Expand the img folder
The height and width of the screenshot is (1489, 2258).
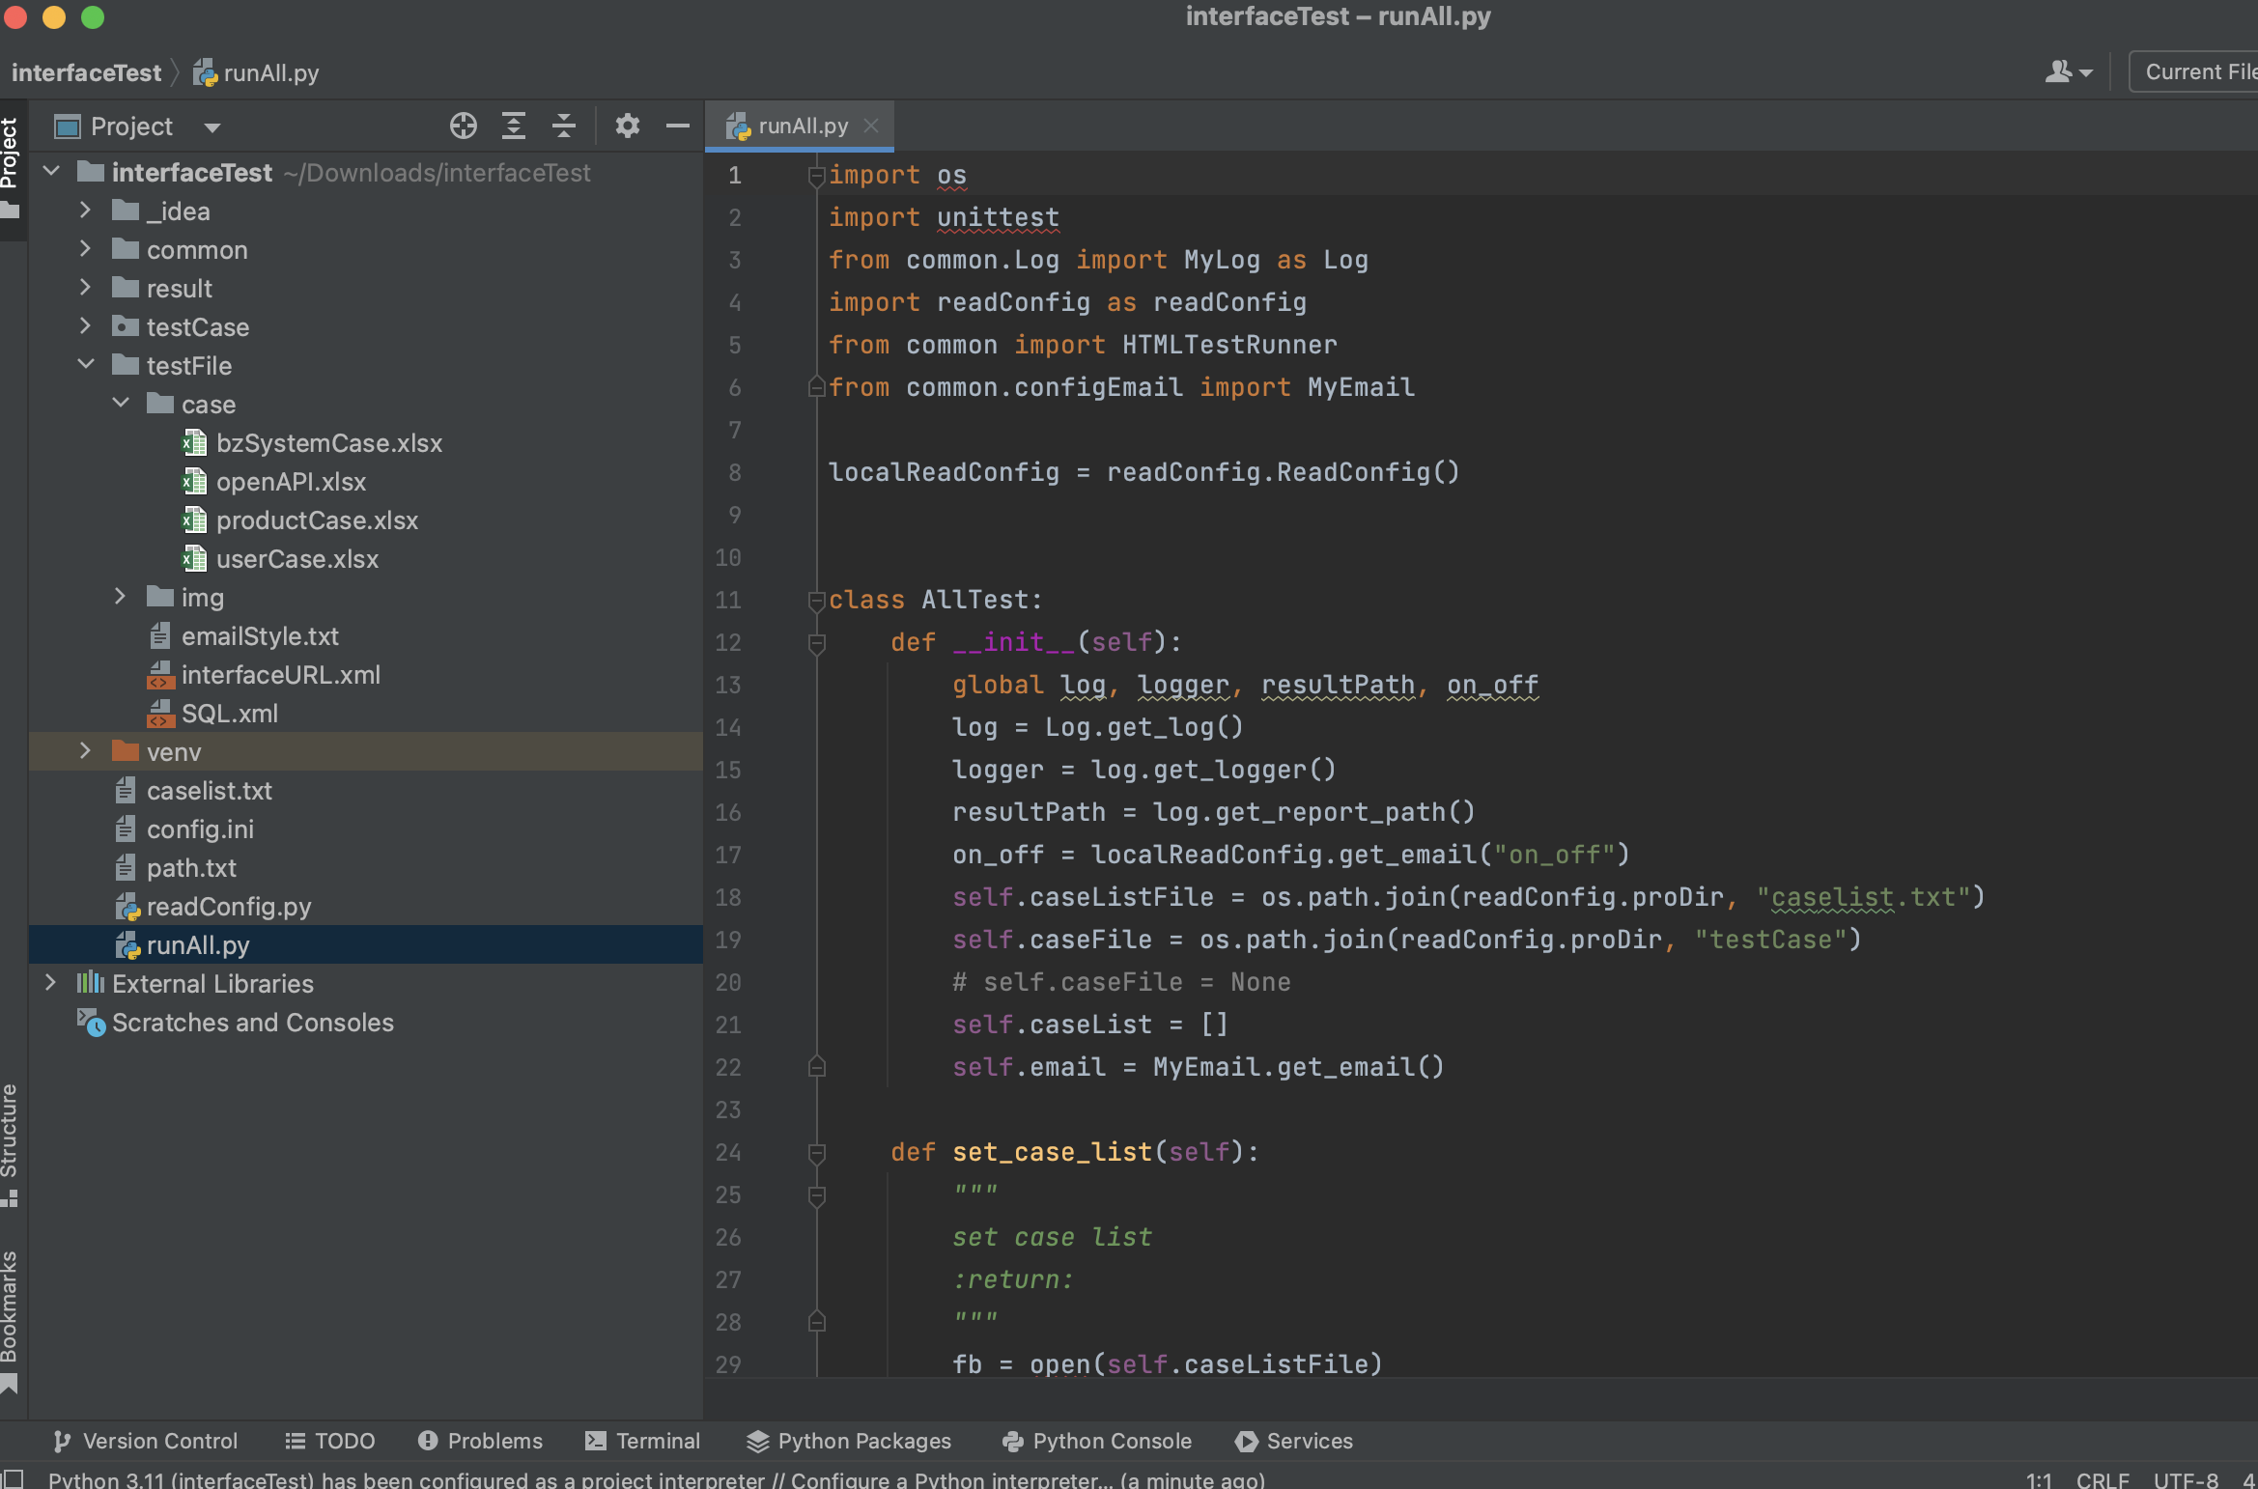pos(121,597)
